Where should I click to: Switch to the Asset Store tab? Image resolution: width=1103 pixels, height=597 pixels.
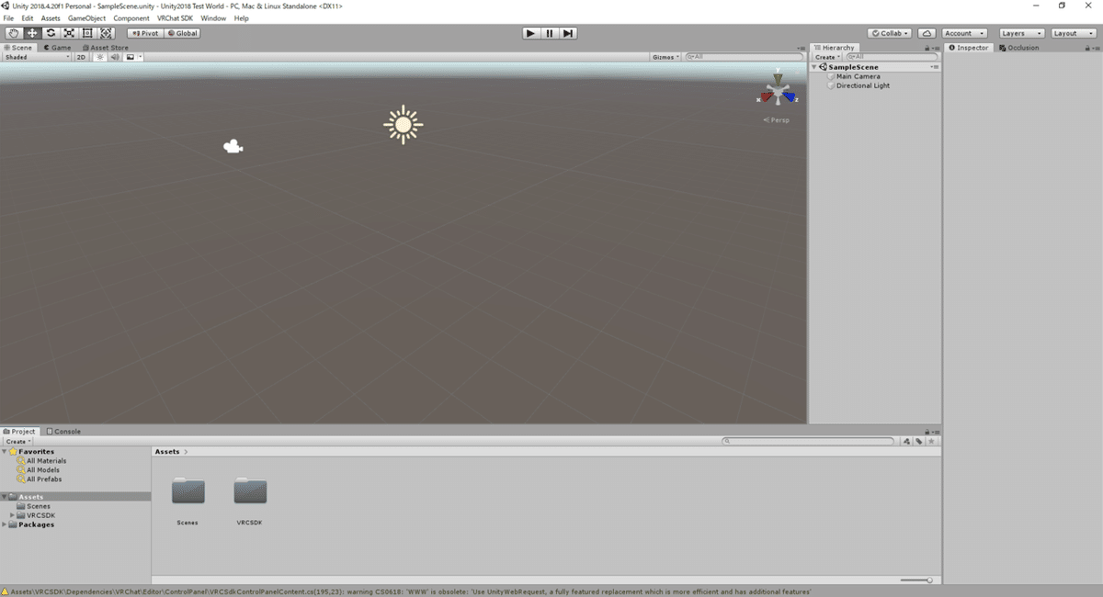point(106,48)
